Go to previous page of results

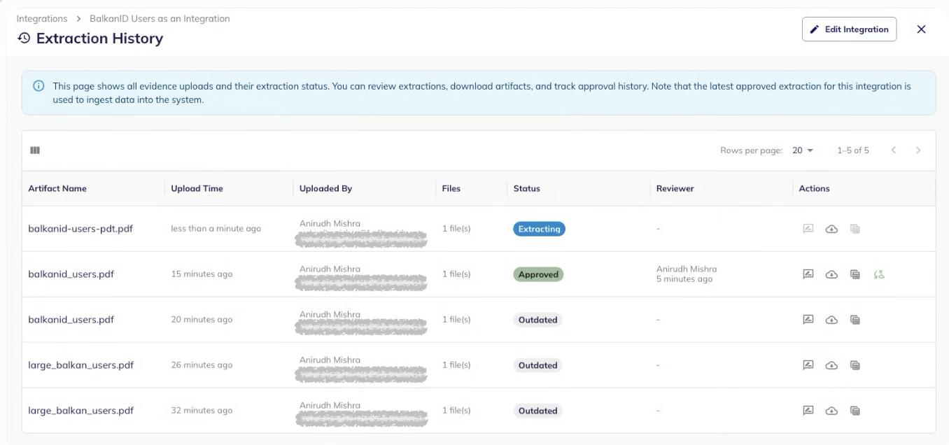tap(894, 150)
